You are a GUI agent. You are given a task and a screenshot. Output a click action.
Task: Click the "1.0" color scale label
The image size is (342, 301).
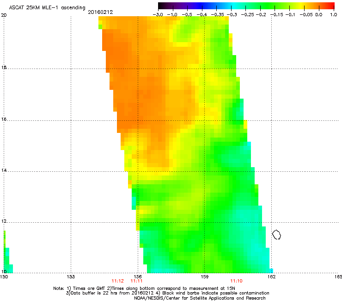(334, 15)
